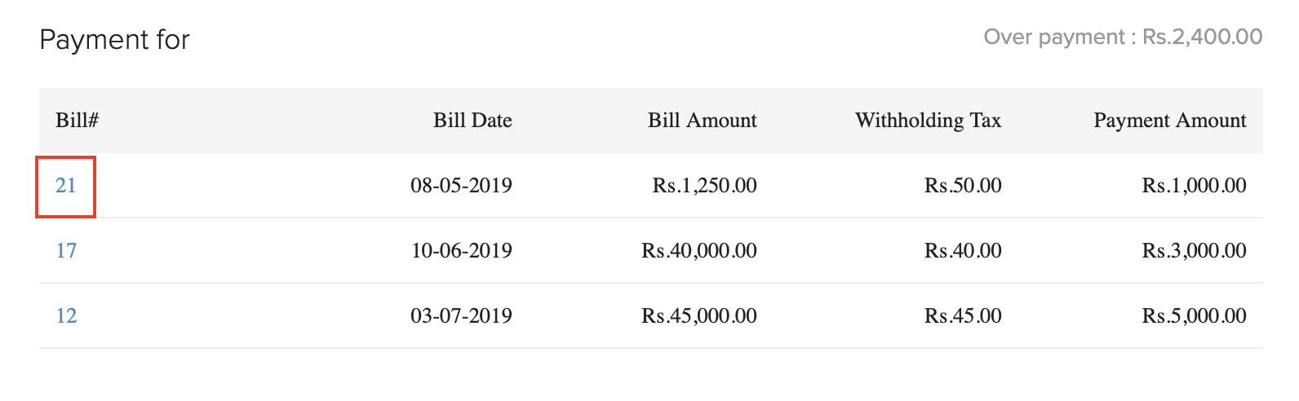
Task: Click the Rs.1,250.00 bill amount
Action: pyautogui.click(x=704, y=186)
